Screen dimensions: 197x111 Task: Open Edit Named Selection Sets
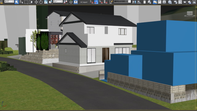click(x=111, y=2)
